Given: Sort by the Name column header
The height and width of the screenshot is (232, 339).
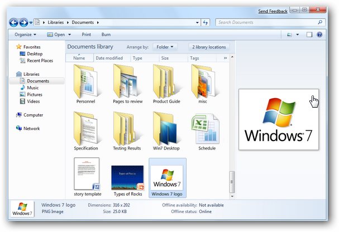Looking at the screenshot, I should [x=79, y=58].
